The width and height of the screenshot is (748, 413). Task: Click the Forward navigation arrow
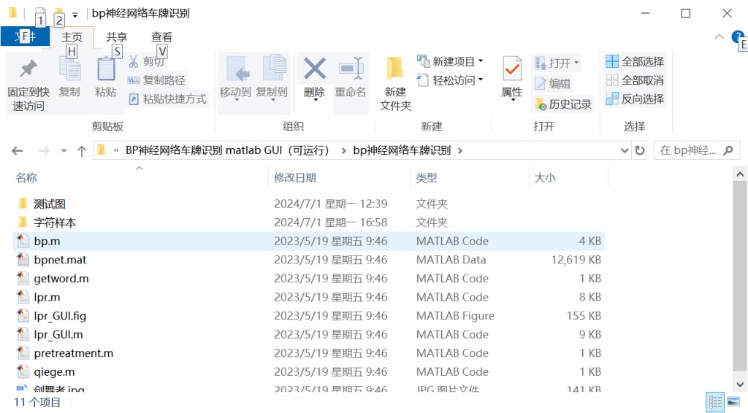44,151
